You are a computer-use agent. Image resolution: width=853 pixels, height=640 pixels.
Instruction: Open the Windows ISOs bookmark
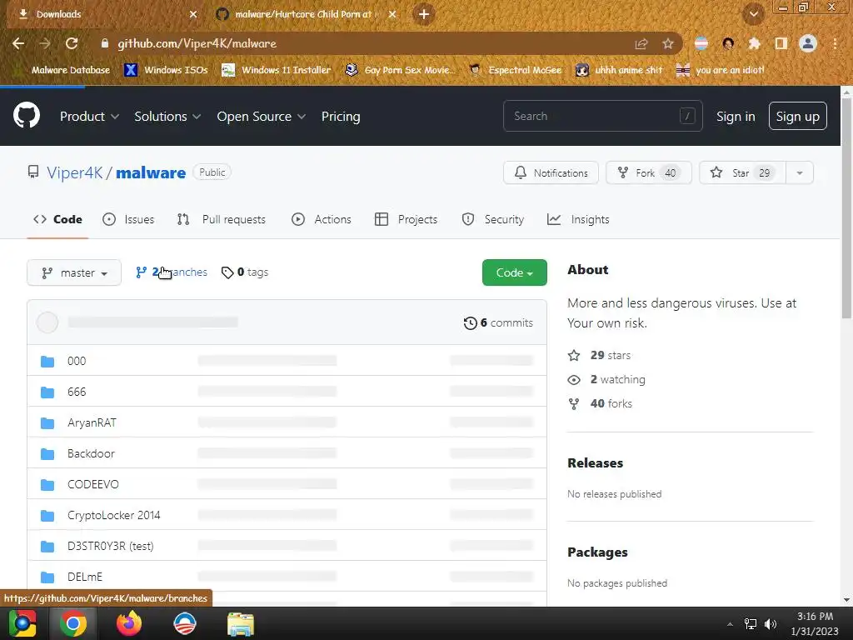167,70
